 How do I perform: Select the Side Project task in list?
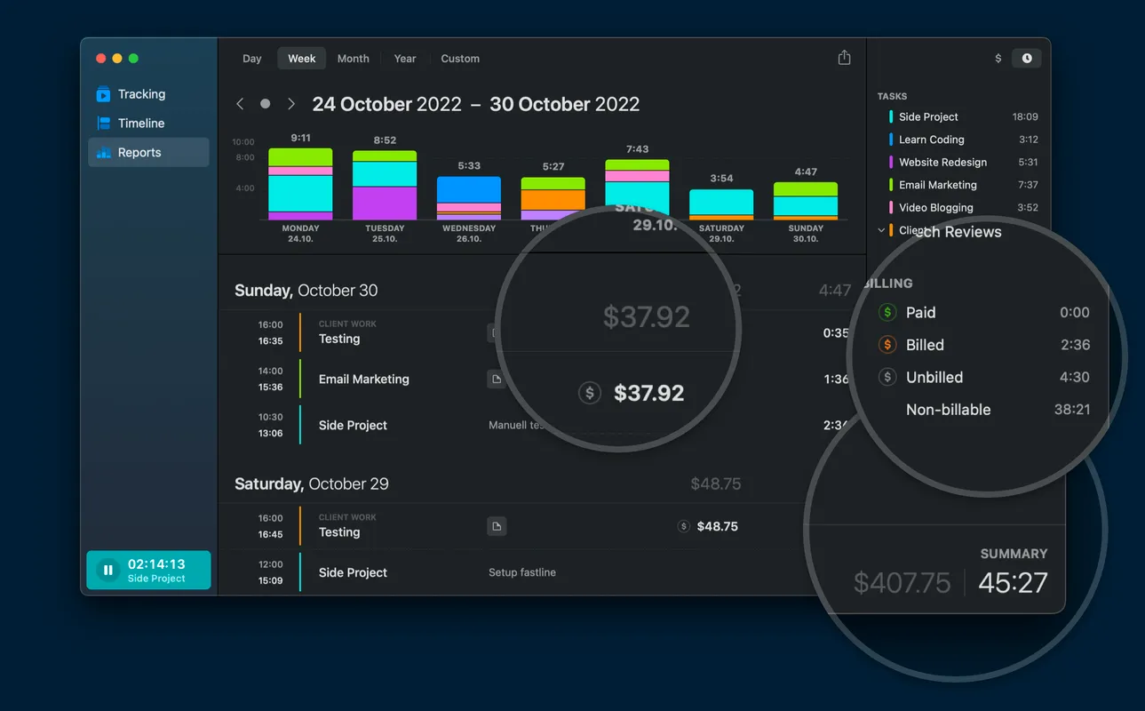pyautogui.click(x=928, y=116)
